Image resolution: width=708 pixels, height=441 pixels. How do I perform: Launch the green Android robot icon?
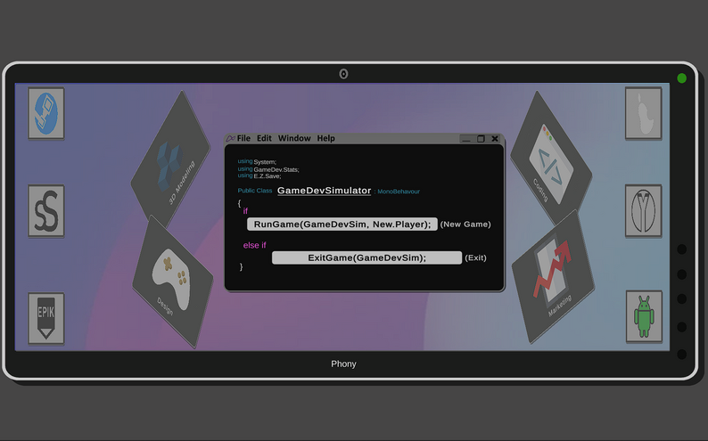[x=644, y=316]
